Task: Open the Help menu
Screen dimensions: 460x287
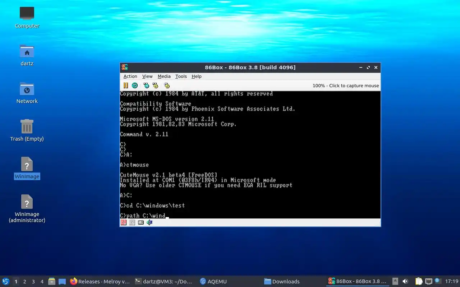Action: click(196, 76)
